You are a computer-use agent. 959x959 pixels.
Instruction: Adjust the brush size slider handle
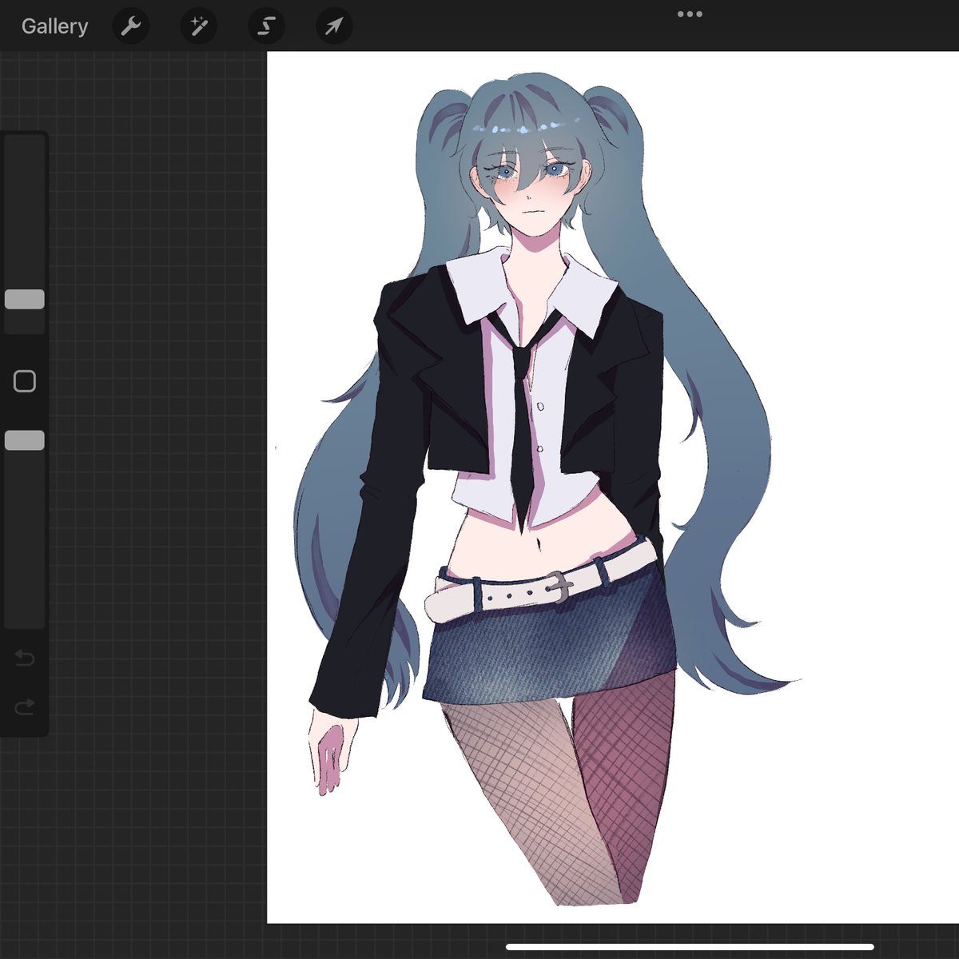(x=25, y=300)
